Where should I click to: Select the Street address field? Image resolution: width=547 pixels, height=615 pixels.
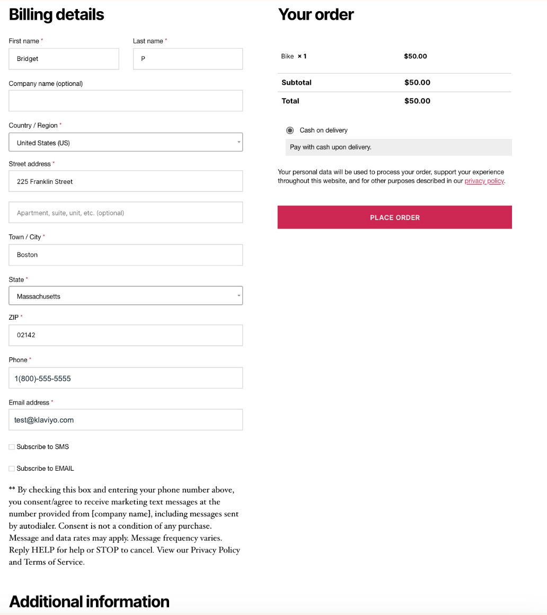click(126, 181)
